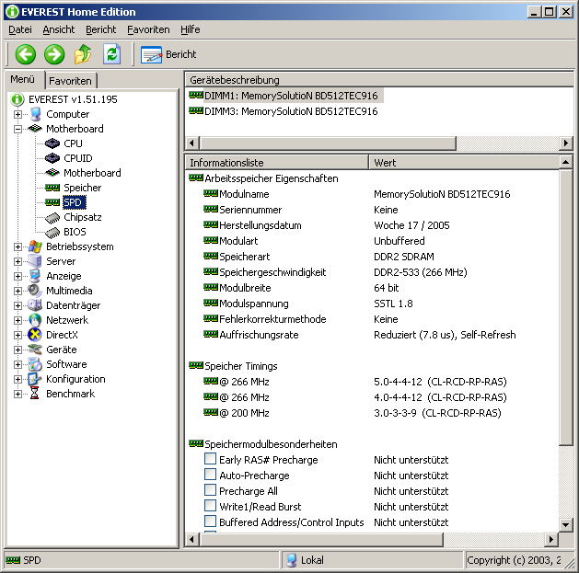Screen dimensions: 579x573
Task: Click the Benchmark hourglass icon
Action: coord(35,394)
